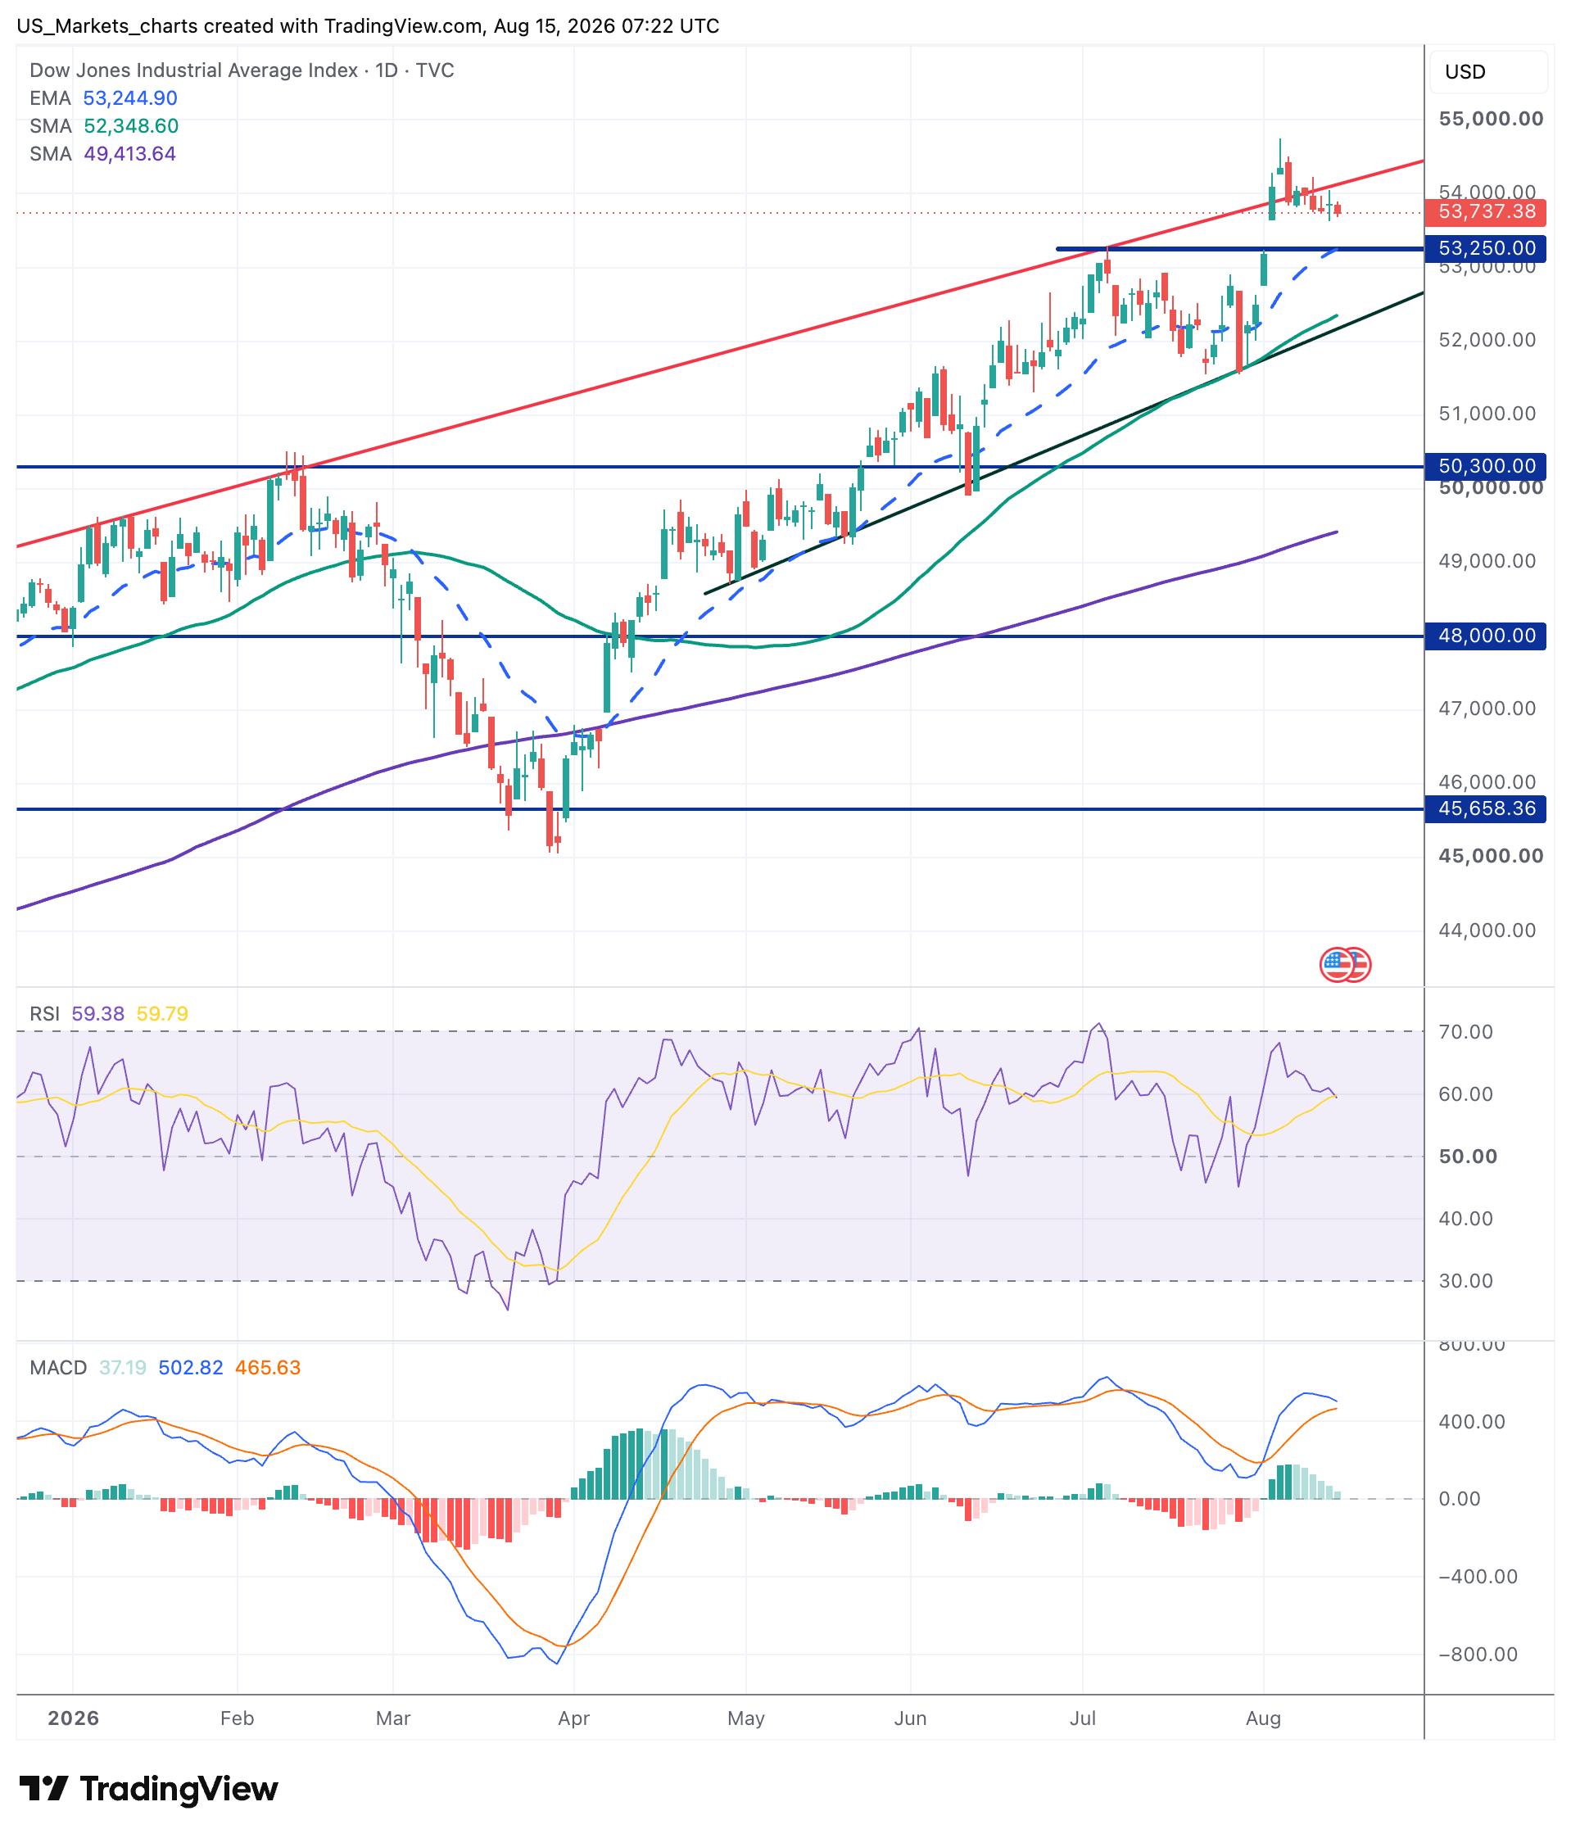Click the 52,000.00 price axis label

[1487, 340]
